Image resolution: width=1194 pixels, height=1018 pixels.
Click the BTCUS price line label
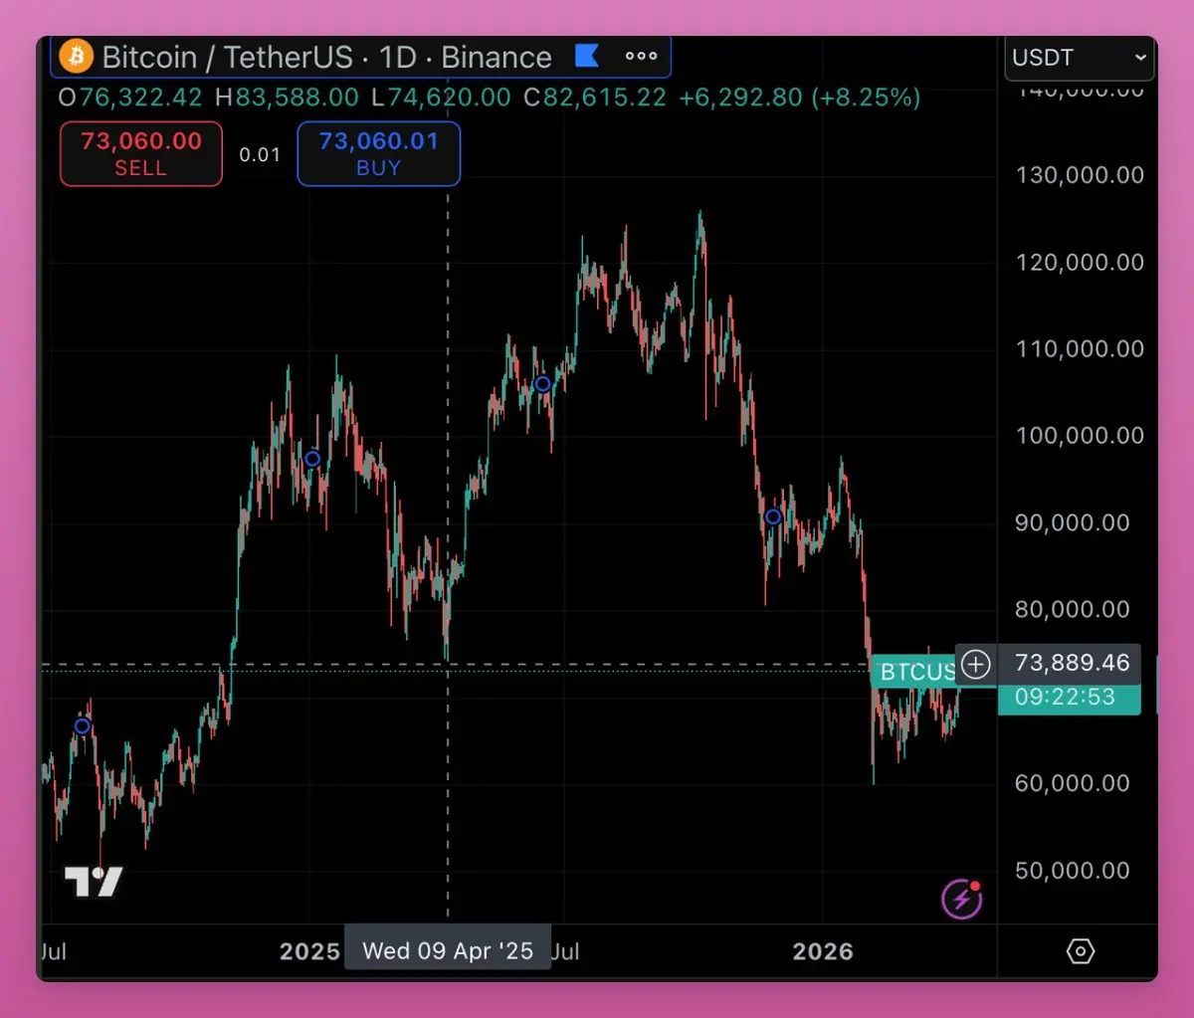click(913, 672)
